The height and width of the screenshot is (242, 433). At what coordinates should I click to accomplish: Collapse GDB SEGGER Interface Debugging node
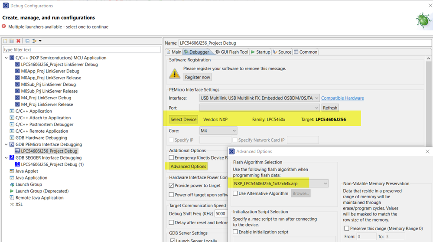7,157
